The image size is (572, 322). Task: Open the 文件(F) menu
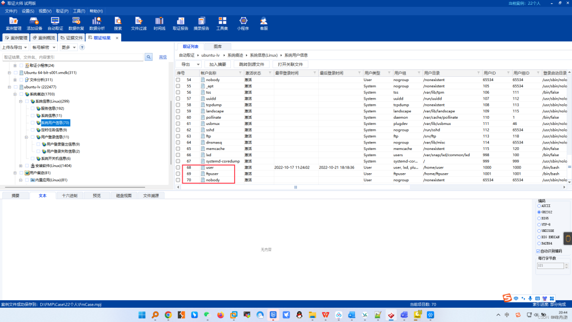(x=11, y=11)
